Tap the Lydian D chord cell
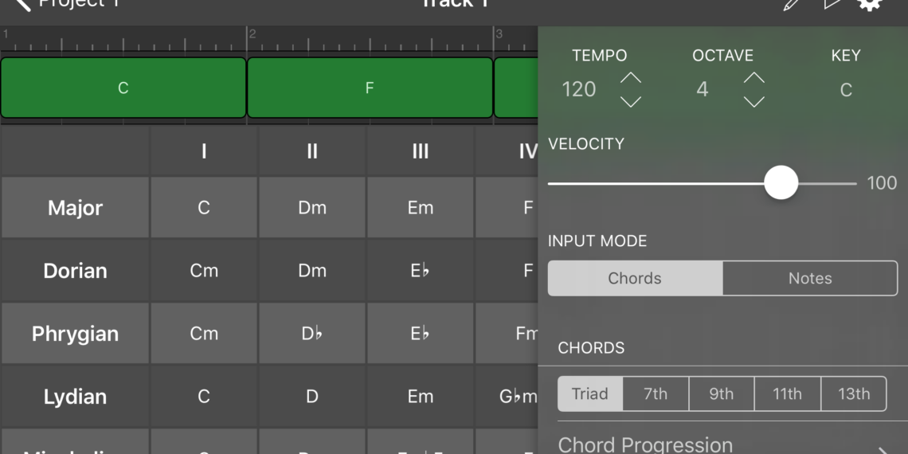 pyautogui.click(x=312, y=397)
